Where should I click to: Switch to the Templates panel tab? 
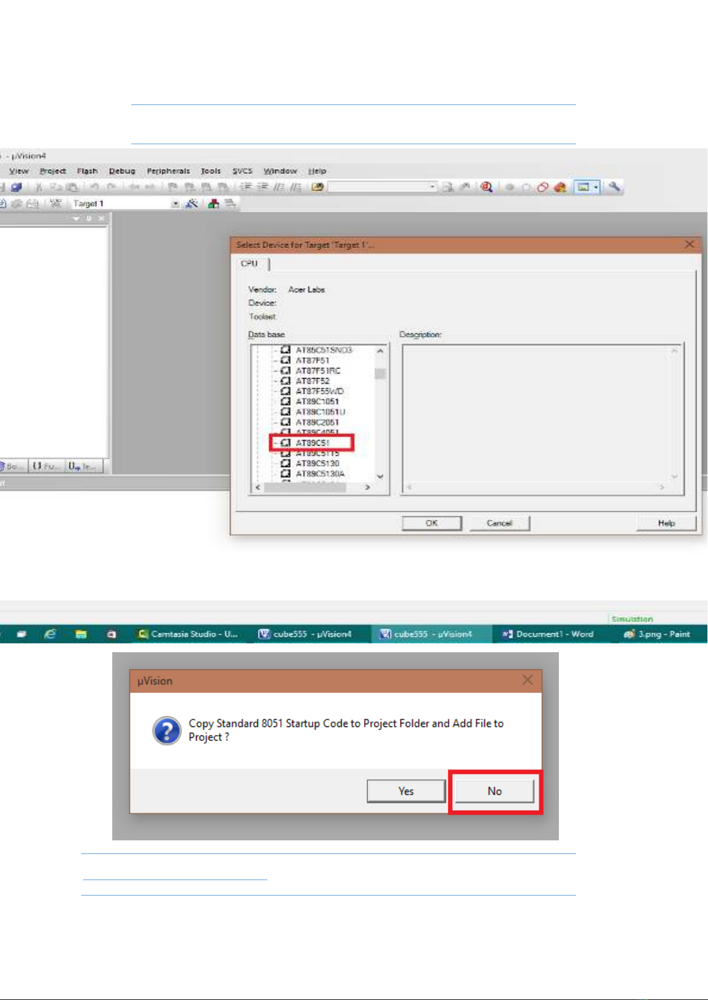click(x=84, y=466)
